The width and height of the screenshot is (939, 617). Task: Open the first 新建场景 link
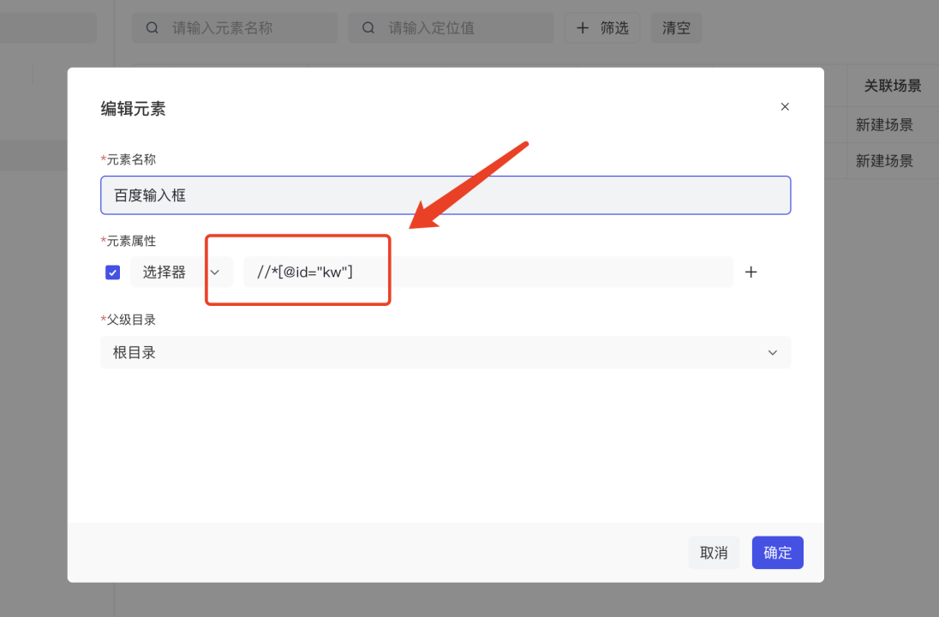pos(884,124)
